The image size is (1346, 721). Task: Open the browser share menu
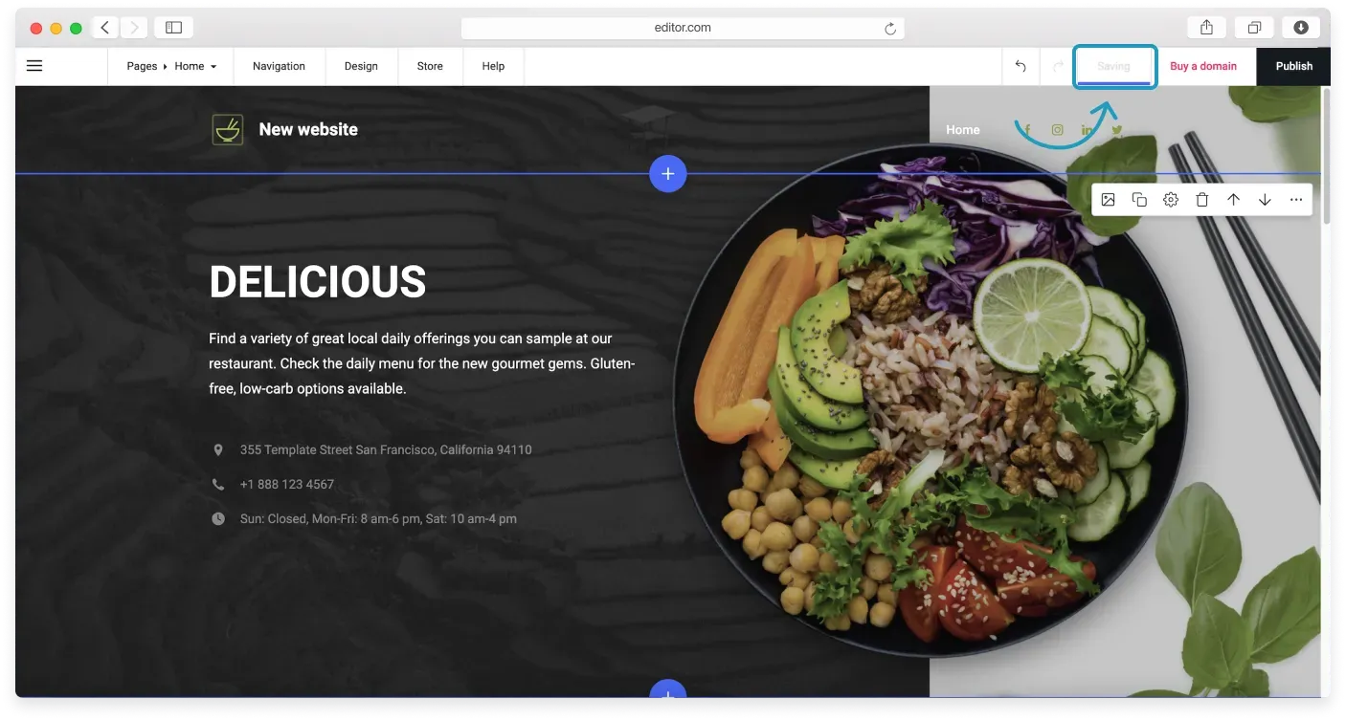1207,28
